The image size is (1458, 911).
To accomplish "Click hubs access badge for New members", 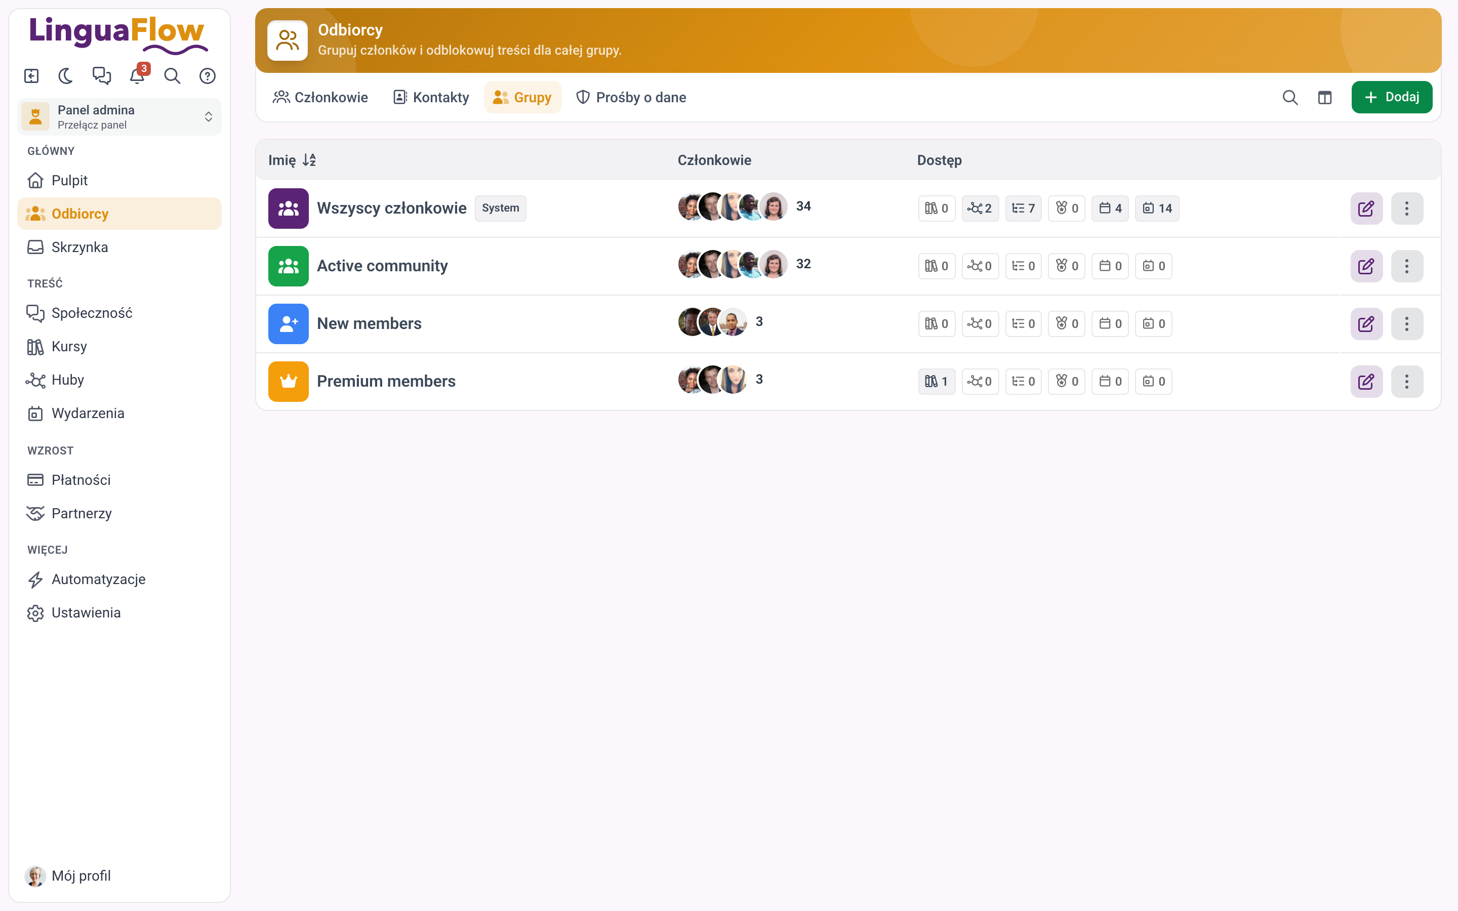I will (x=980, y=324).
